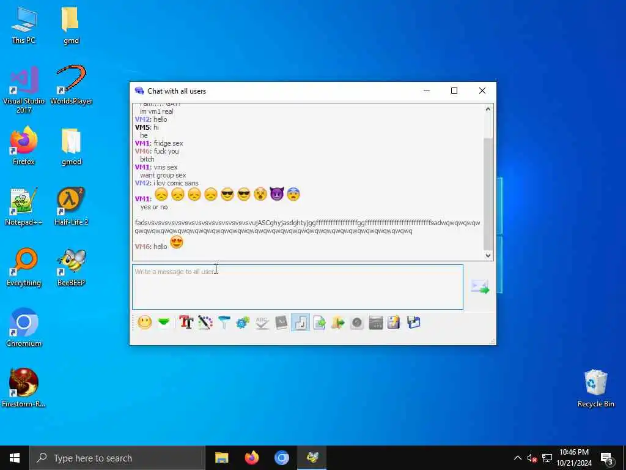626x470 pixels.
Task: Open Chromium from the taskbar
Action: (281, 458)
